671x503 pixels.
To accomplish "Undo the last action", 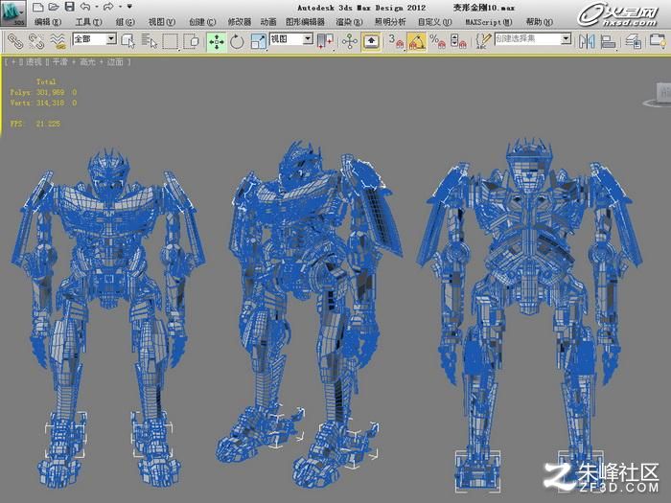I will (85, 7).
